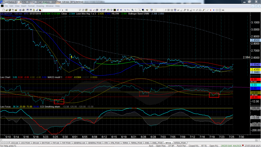The image size is (261, 147).
Task: Open the View menu
Action: pos(17,6)
